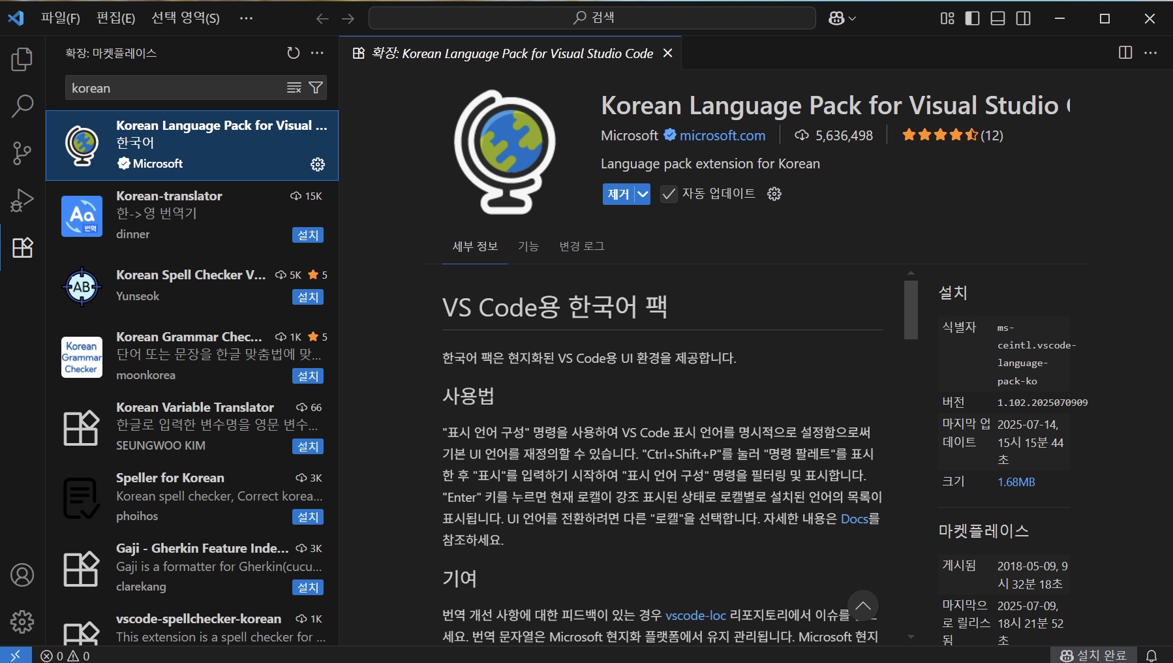Viewport: 1173px width, 663px height.
Task: Open the Explorer view in activity bar
Action: tap(22, 59)
